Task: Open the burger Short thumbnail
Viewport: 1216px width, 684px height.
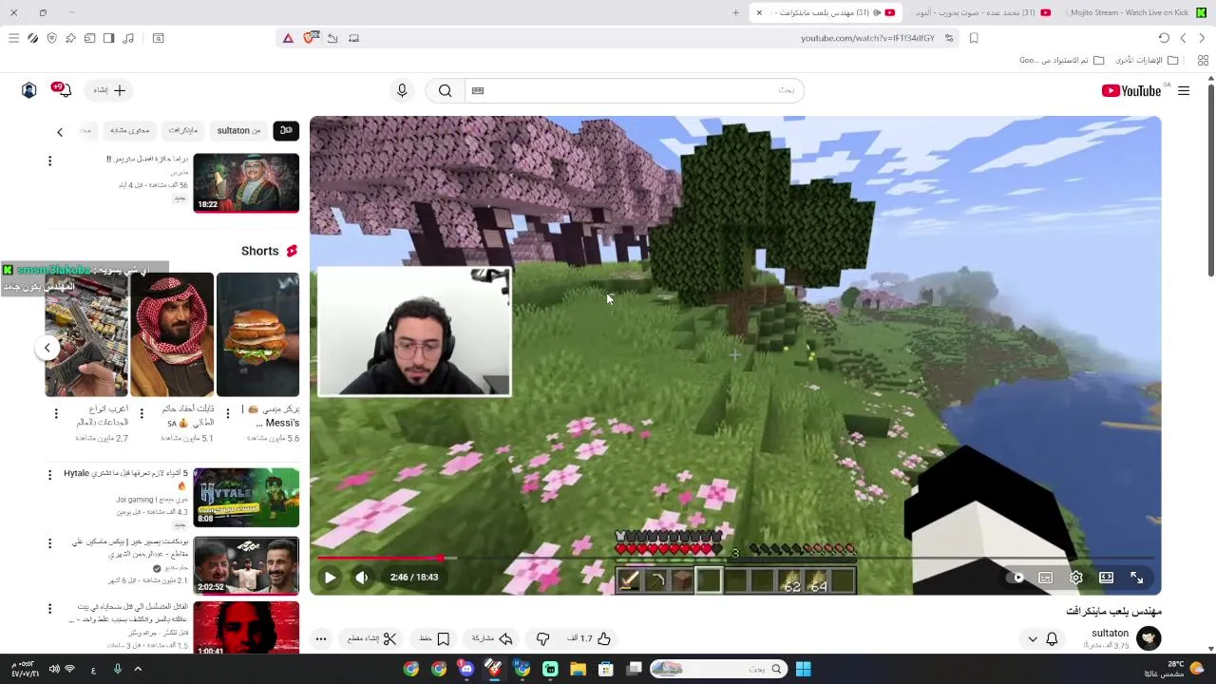Action: click(257, 334)
